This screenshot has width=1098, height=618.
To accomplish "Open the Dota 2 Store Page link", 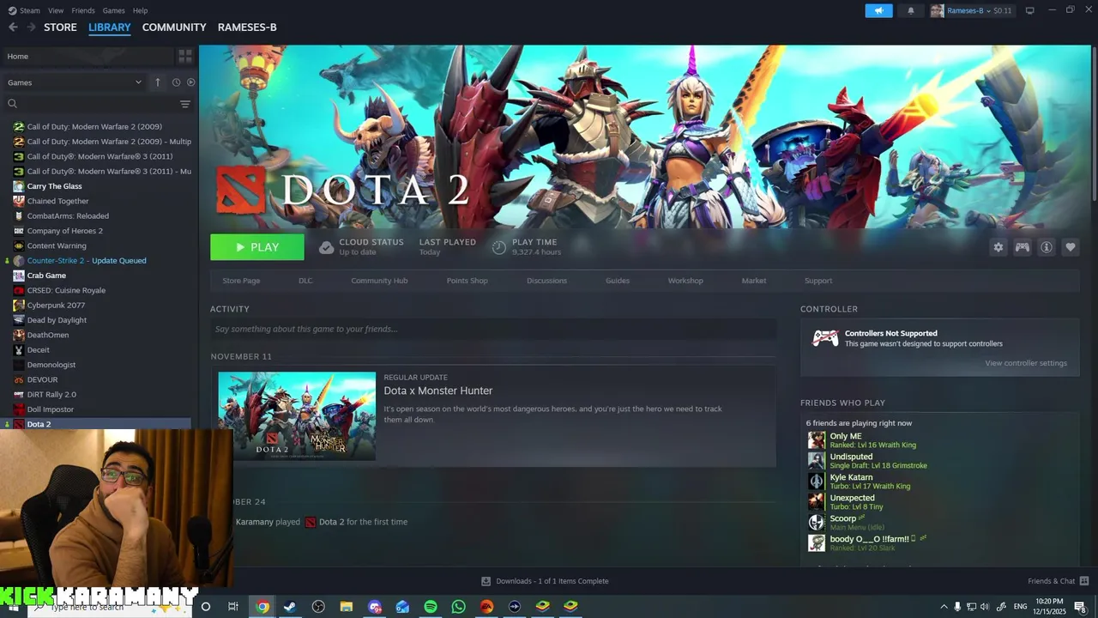I will [x=241, y=281].
